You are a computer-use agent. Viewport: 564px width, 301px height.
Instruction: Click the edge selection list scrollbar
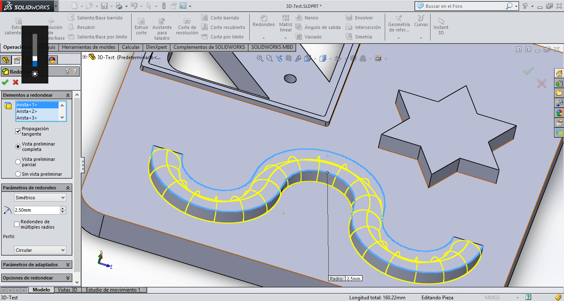point(62,111)
